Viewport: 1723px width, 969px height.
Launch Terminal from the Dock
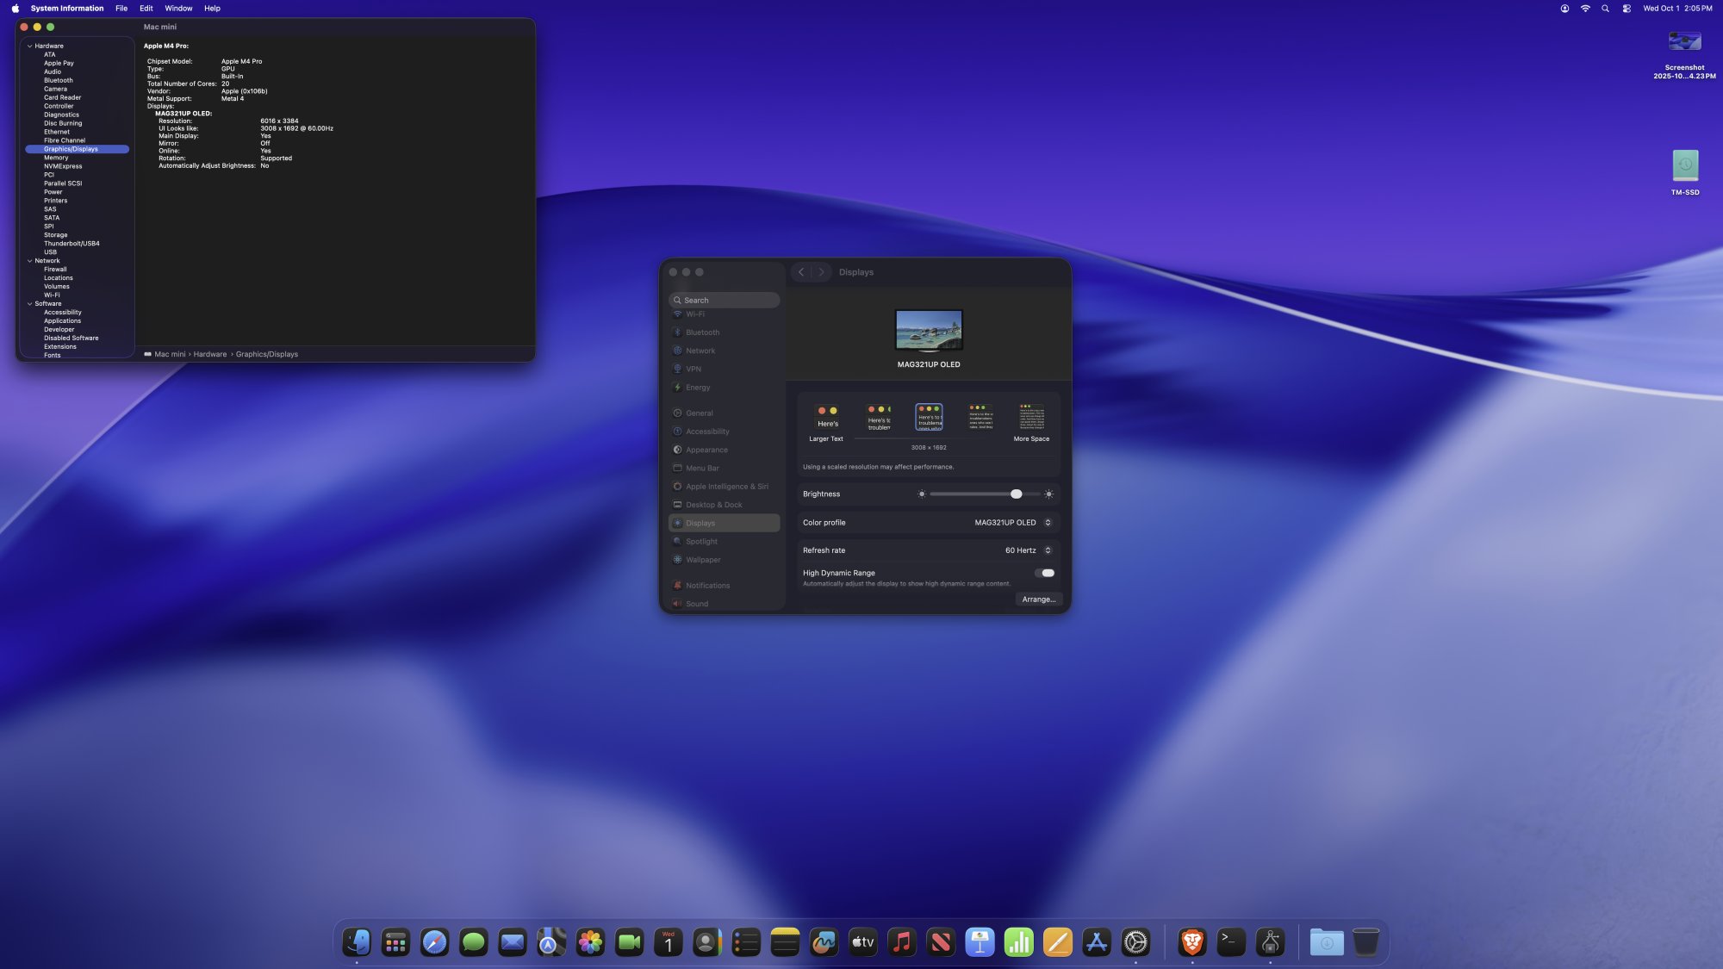(x=1231, y=942)
